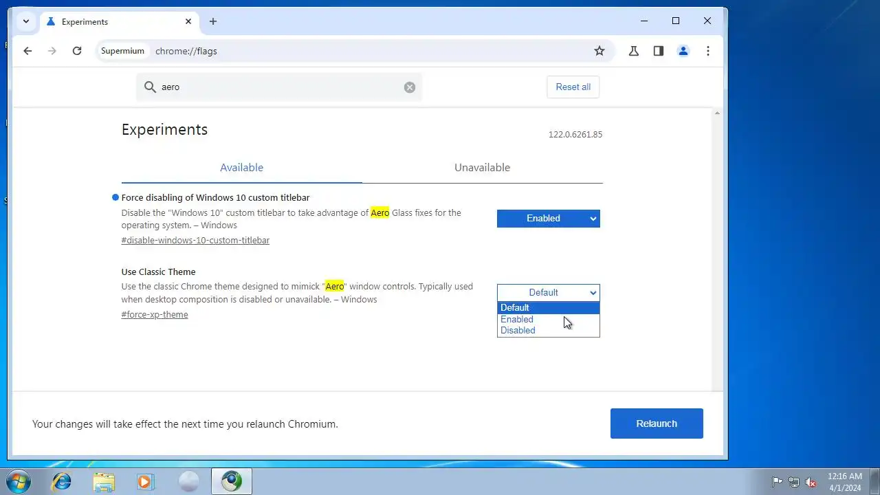Open #disable-windows-10-custom-titlebar link
Screen dimensions: 880x495
(x=195, y=241)
